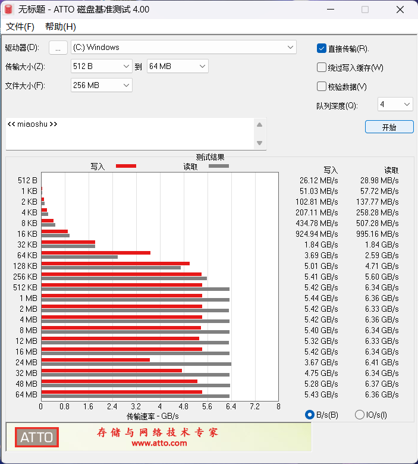Click the 64 MB write value 5.43 GB/s

point(321,395)
